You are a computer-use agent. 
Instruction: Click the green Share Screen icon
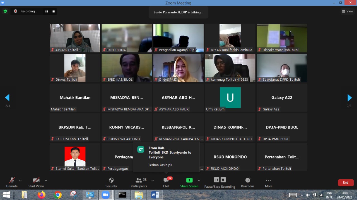[189, 180]
